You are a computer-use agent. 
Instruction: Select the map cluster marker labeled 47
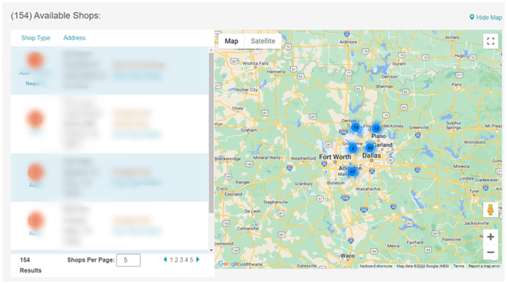click(352, 171)
